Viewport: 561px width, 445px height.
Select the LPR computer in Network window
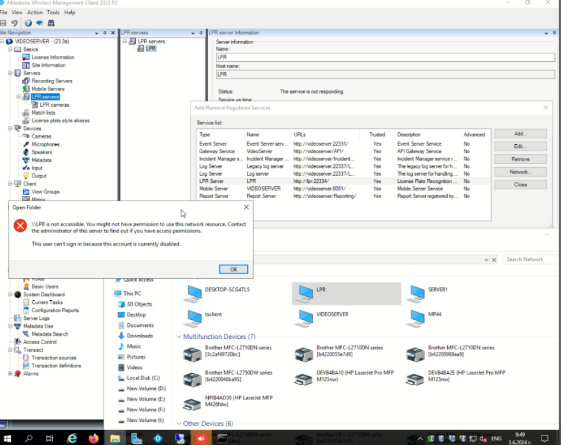(x=346, y=294)
